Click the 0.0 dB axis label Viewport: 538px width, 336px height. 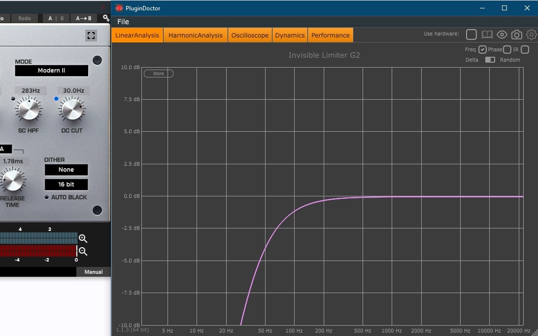pos(132,196)
